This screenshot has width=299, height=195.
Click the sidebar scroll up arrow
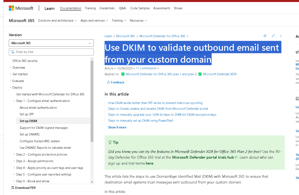pos(92,59)
